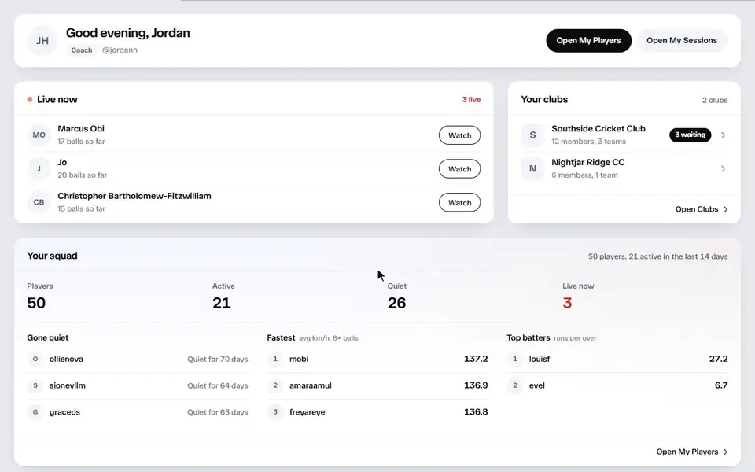The height and width of the screenshot is (472, 755).
Task: Click the S icon of Southside Cricket Club
Action: coord(532,135)
